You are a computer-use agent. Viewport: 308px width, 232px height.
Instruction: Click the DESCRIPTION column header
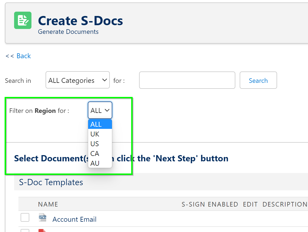[x=285, y=204]
